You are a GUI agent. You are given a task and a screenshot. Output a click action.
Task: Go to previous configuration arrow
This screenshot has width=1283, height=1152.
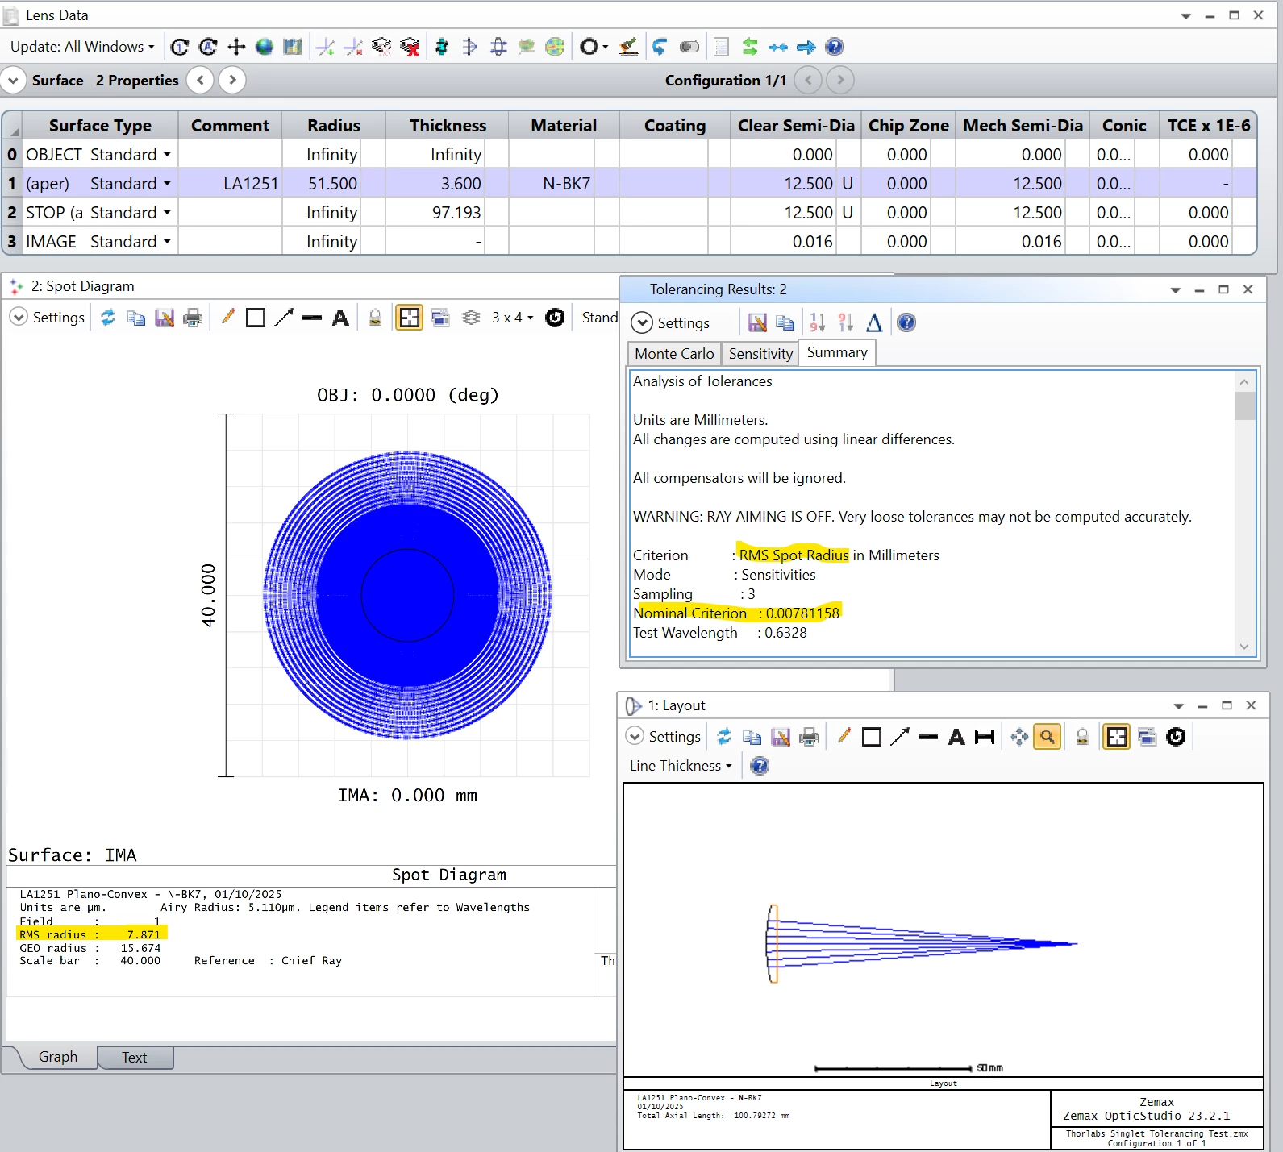[x=808, y=80]
